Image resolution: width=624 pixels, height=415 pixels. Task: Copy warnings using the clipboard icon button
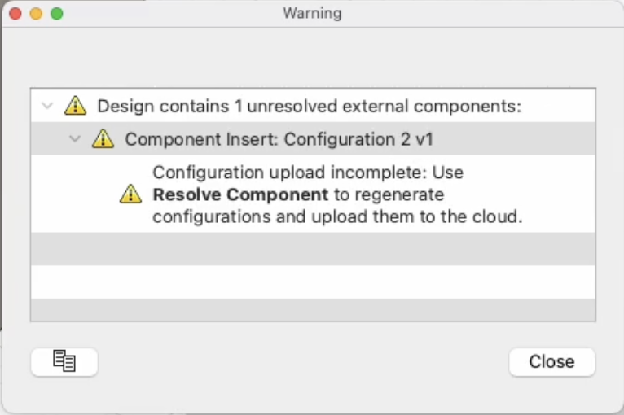pyautogui.click(x=64, y=361)
